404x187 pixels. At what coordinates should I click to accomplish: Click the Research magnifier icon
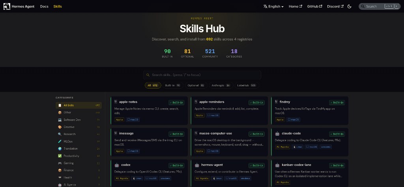click(60, 134)
